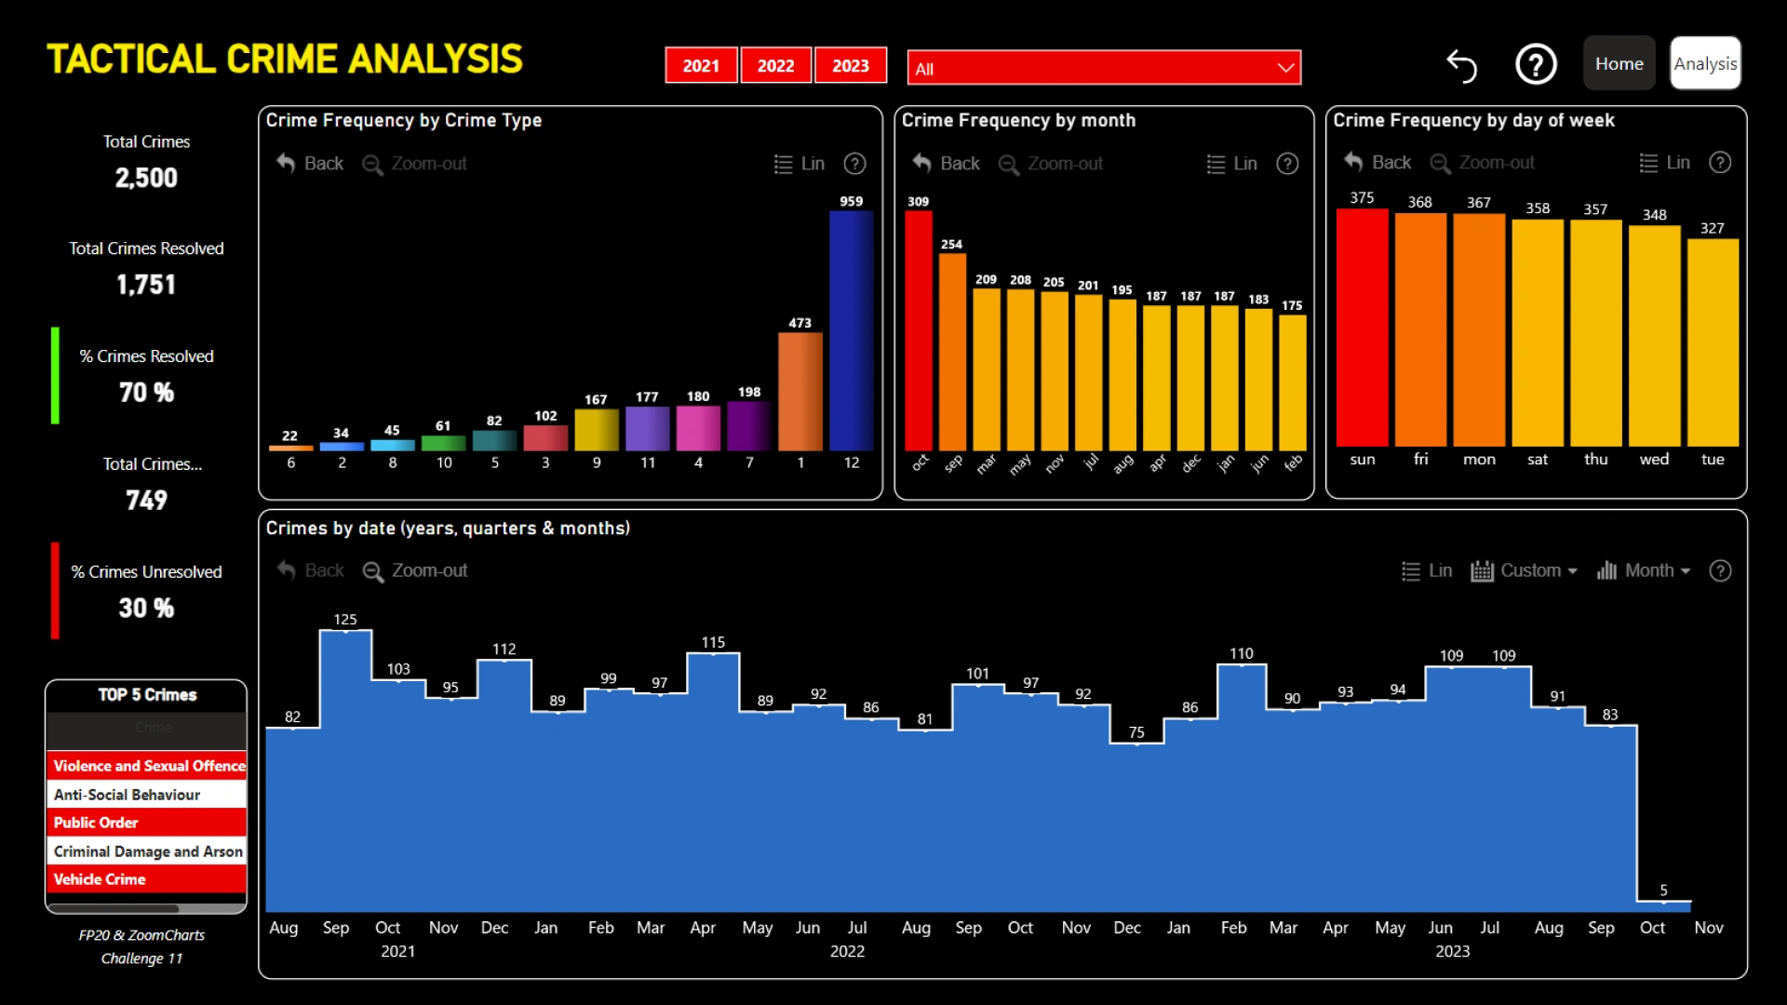Click the Apr 2022 column valued 115
Screen dimensions: 1787x1005
713,782
